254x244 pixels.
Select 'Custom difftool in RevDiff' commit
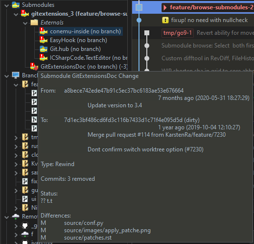[x=208, y=58]
